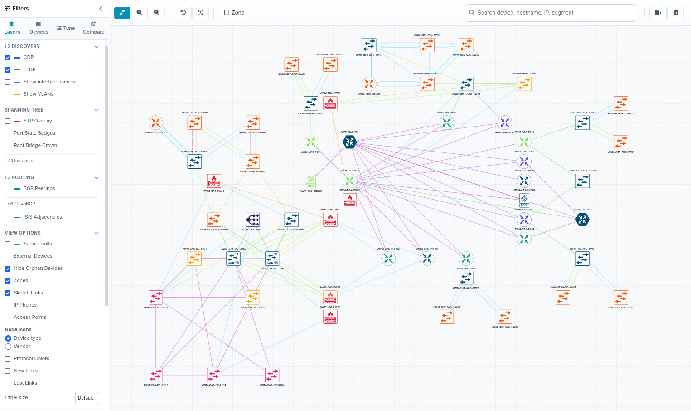The height and width of the screenshot is (411, 691).
Task: Click the Root Bridge Crown label
Action: (35, 145)
